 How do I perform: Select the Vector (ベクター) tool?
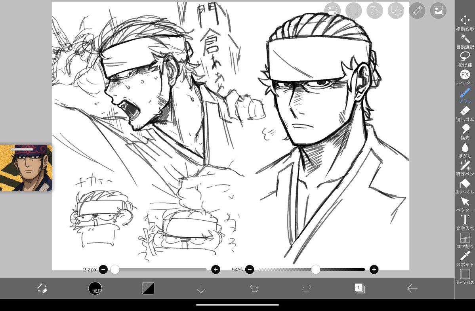point(465,204)
